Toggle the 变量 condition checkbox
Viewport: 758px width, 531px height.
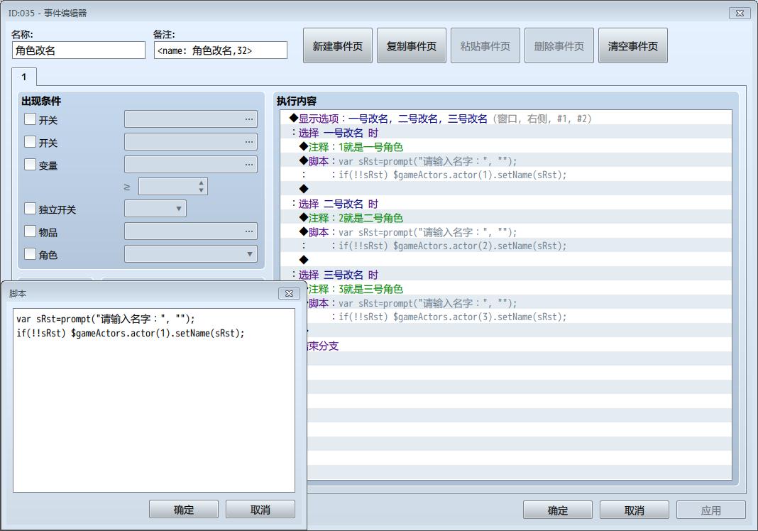31,165
